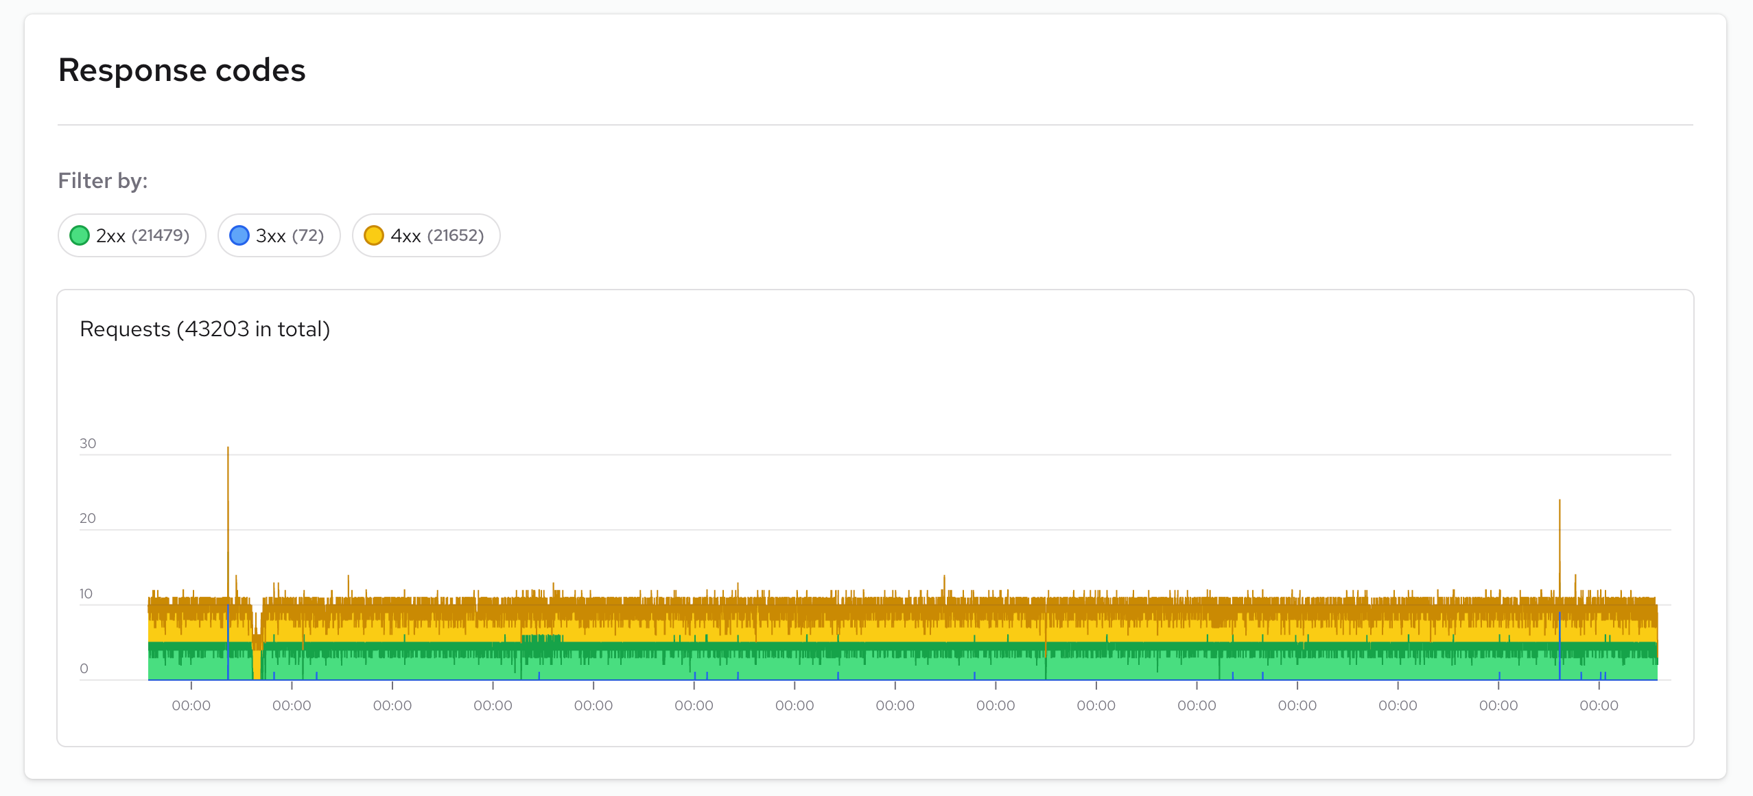The image size is (1753, 796).
Task: Click the (21652) count next to 4xx
Action: (x=457, y=235)
